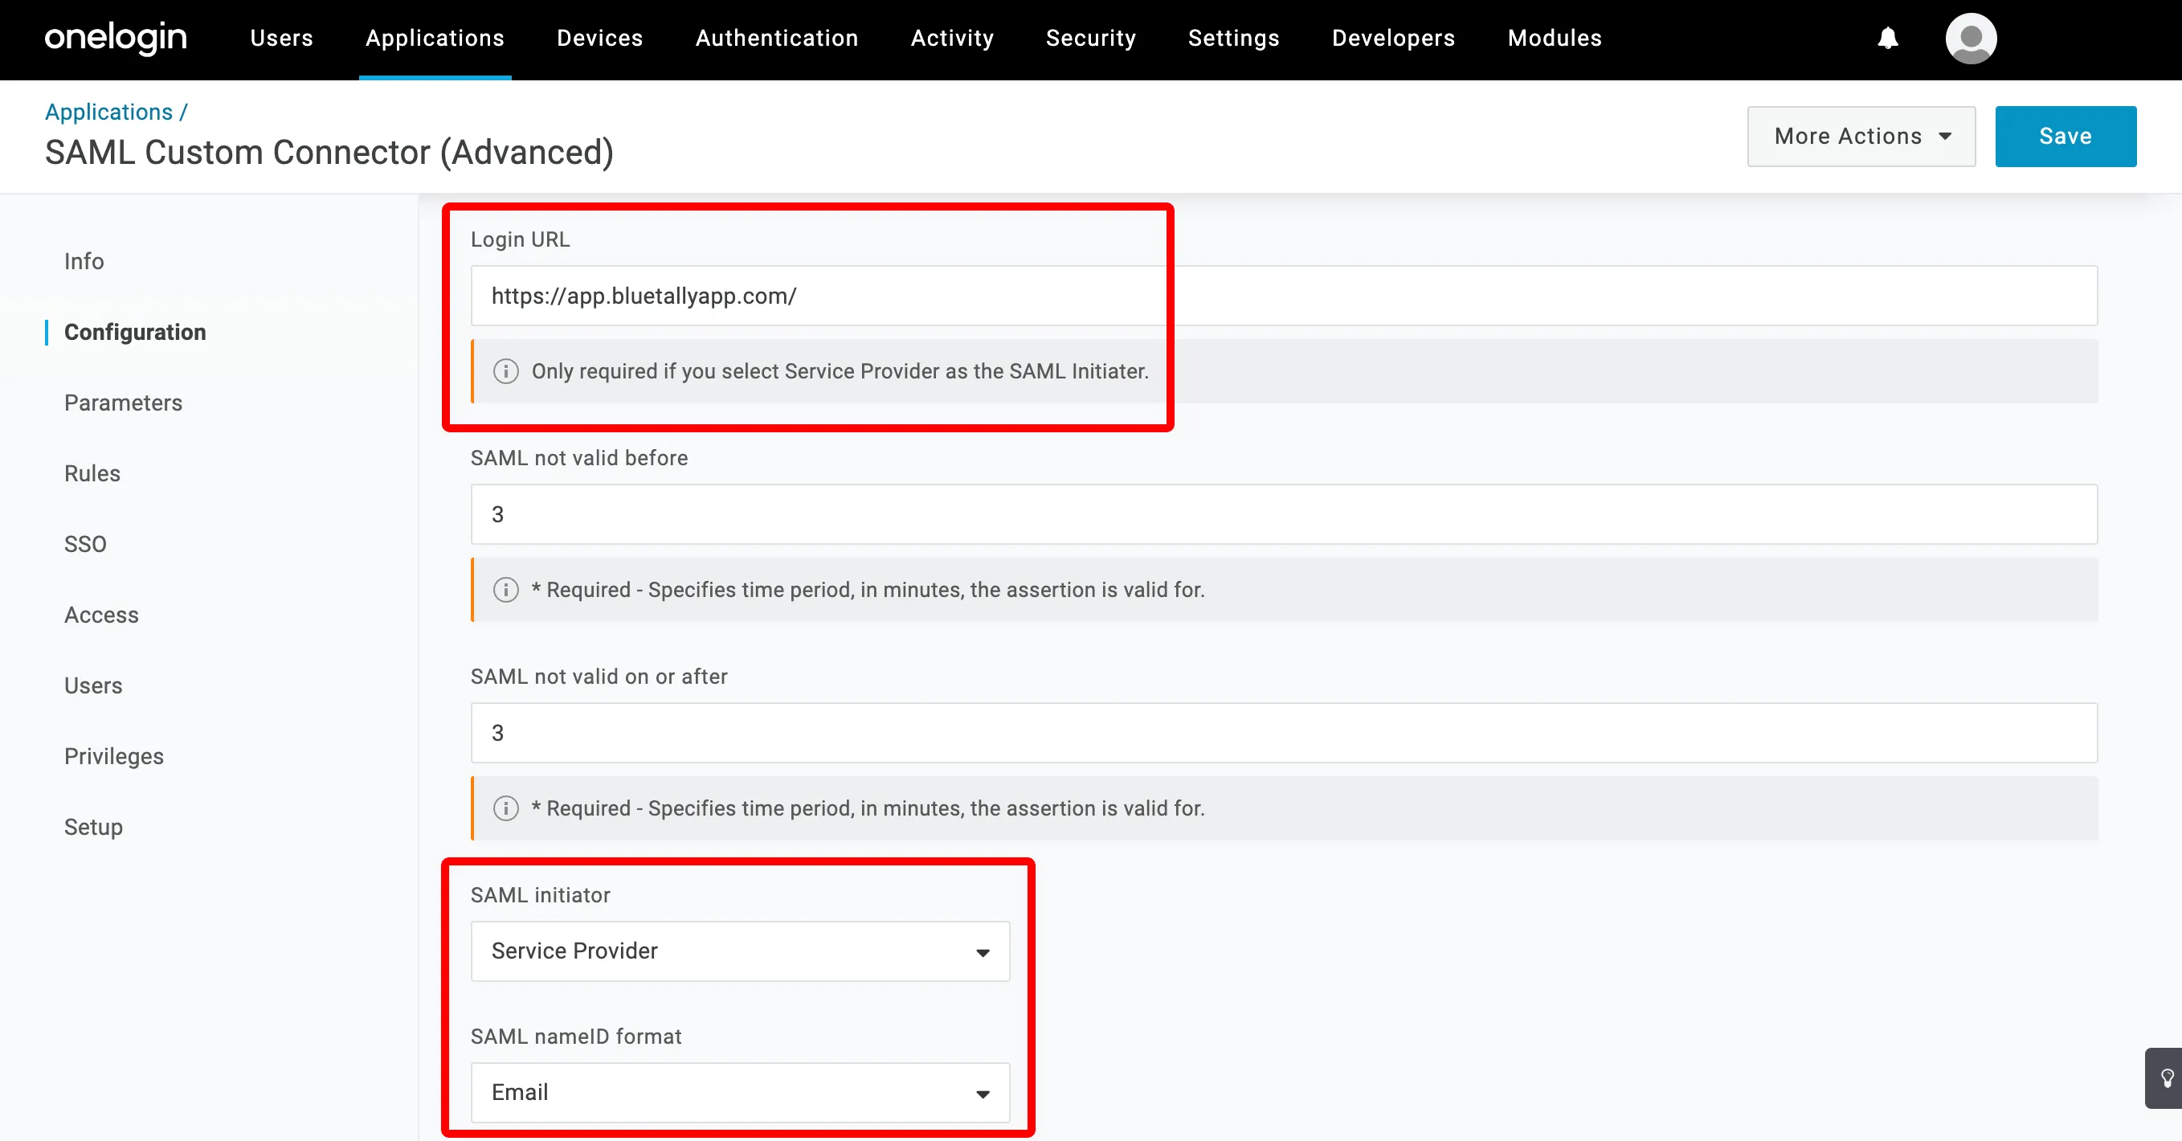2182x1141 pixels.
Task: Click the OneLogin logo
Action: coord(116,38)
